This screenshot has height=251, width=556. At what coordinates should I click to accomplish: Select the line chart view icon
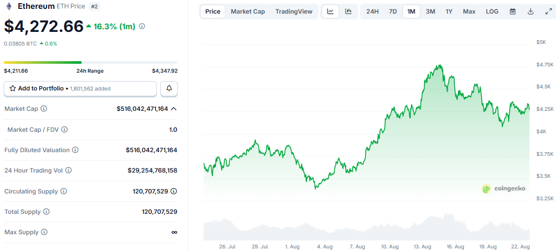click(x=331, y=12)
